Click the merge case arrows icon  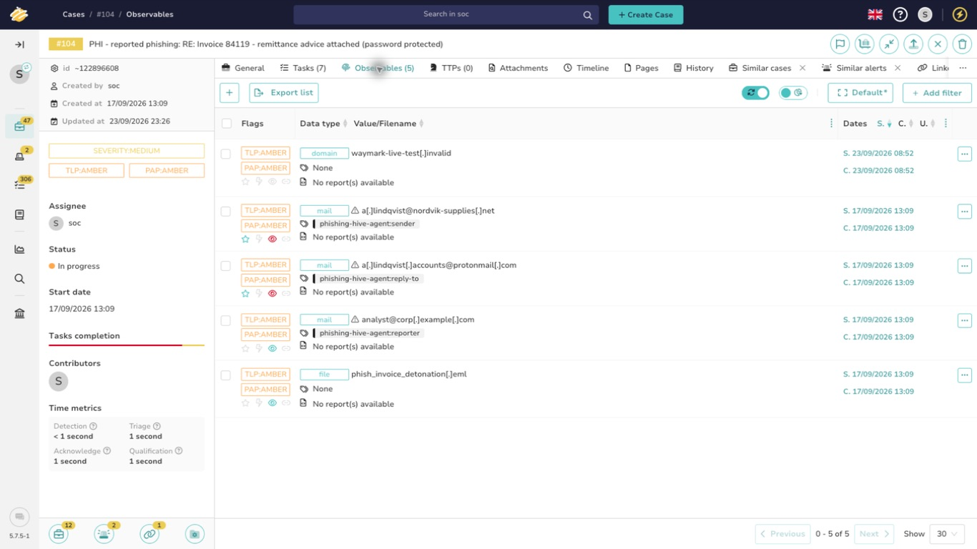click(x=889, y=44)
